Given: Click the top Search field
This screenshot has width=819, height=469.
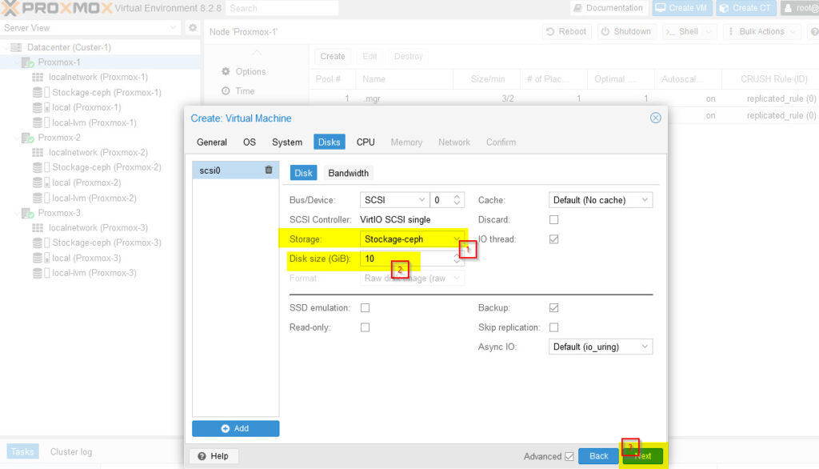Looking at the screenshot, I should [282, 8].
